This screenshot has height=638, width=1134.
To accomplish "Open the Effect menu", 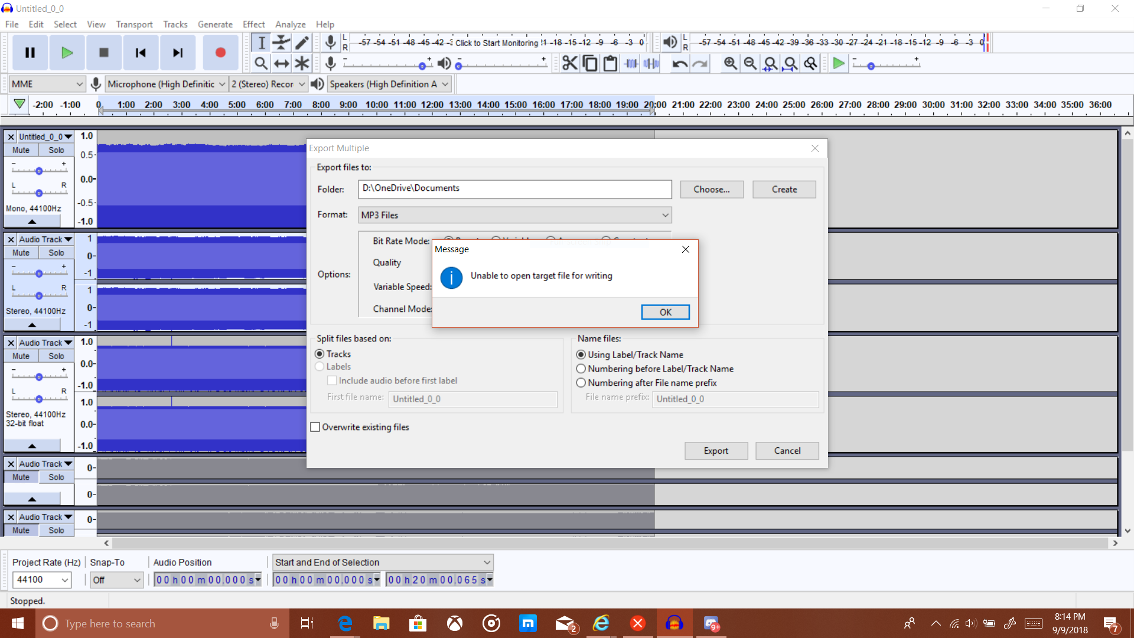I will pyautogui.click(x=253, y=24).
